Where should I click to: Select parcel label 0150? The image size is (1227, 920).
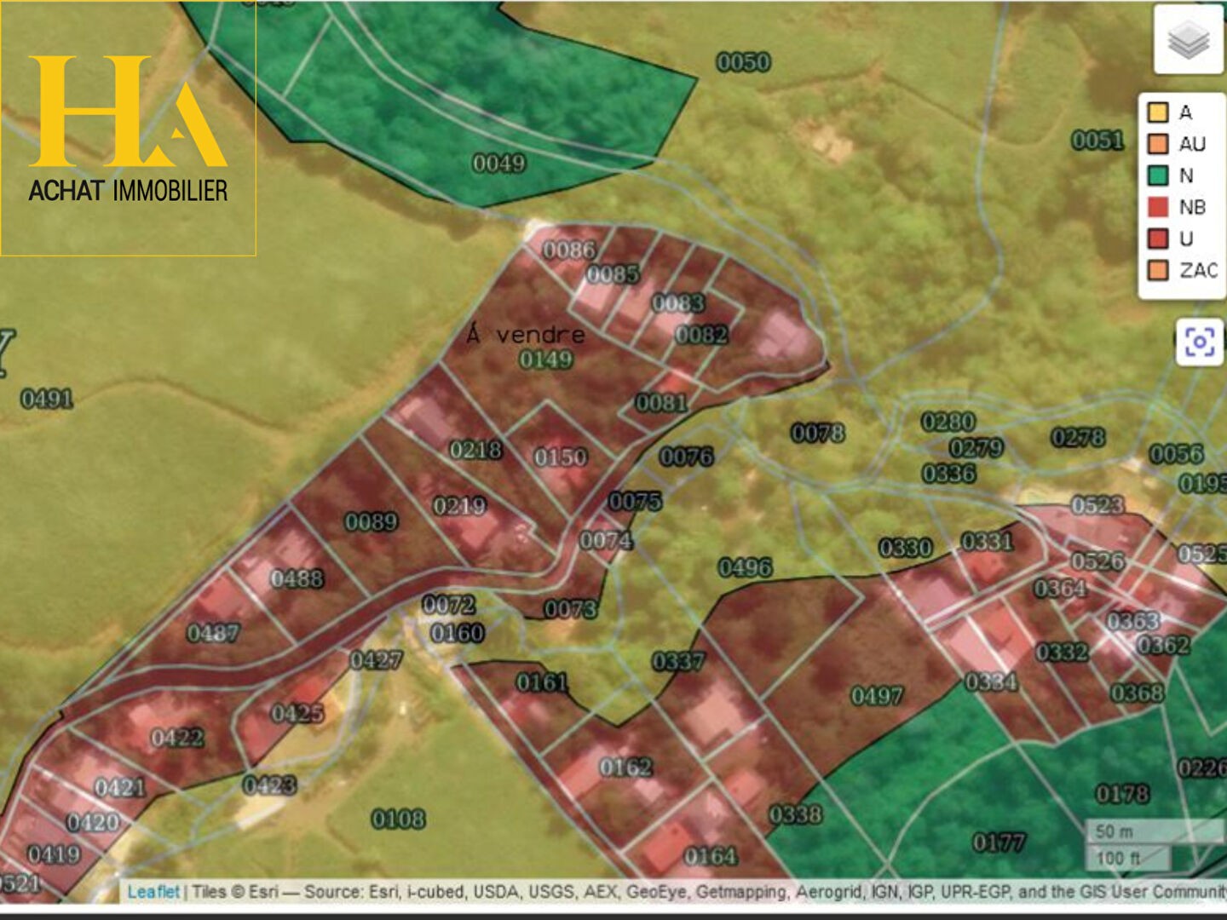561,457
